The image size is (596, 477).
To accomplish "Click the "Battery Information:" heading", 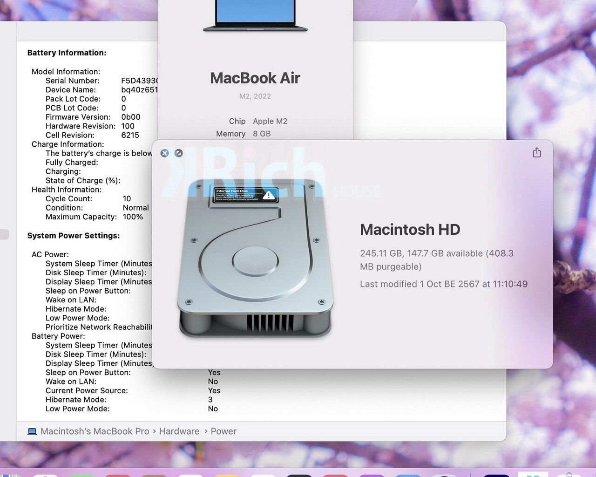I will point(67,53).
